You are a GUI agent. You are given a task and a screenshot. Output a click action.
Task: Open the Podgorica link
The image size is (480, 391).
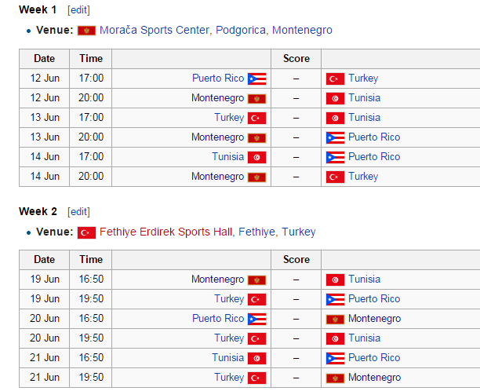click(x=241, y=30)
